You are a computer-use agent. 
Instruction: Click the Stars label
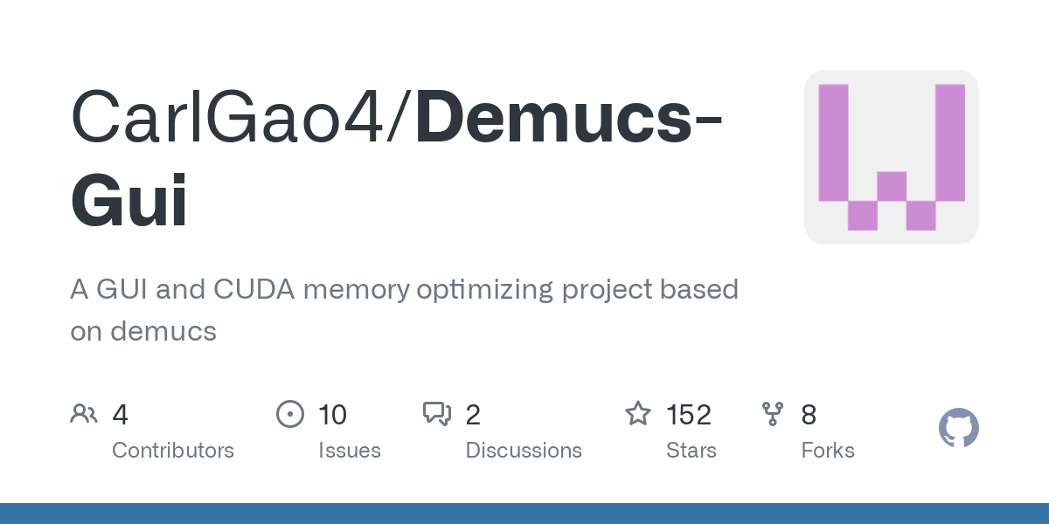691,451
